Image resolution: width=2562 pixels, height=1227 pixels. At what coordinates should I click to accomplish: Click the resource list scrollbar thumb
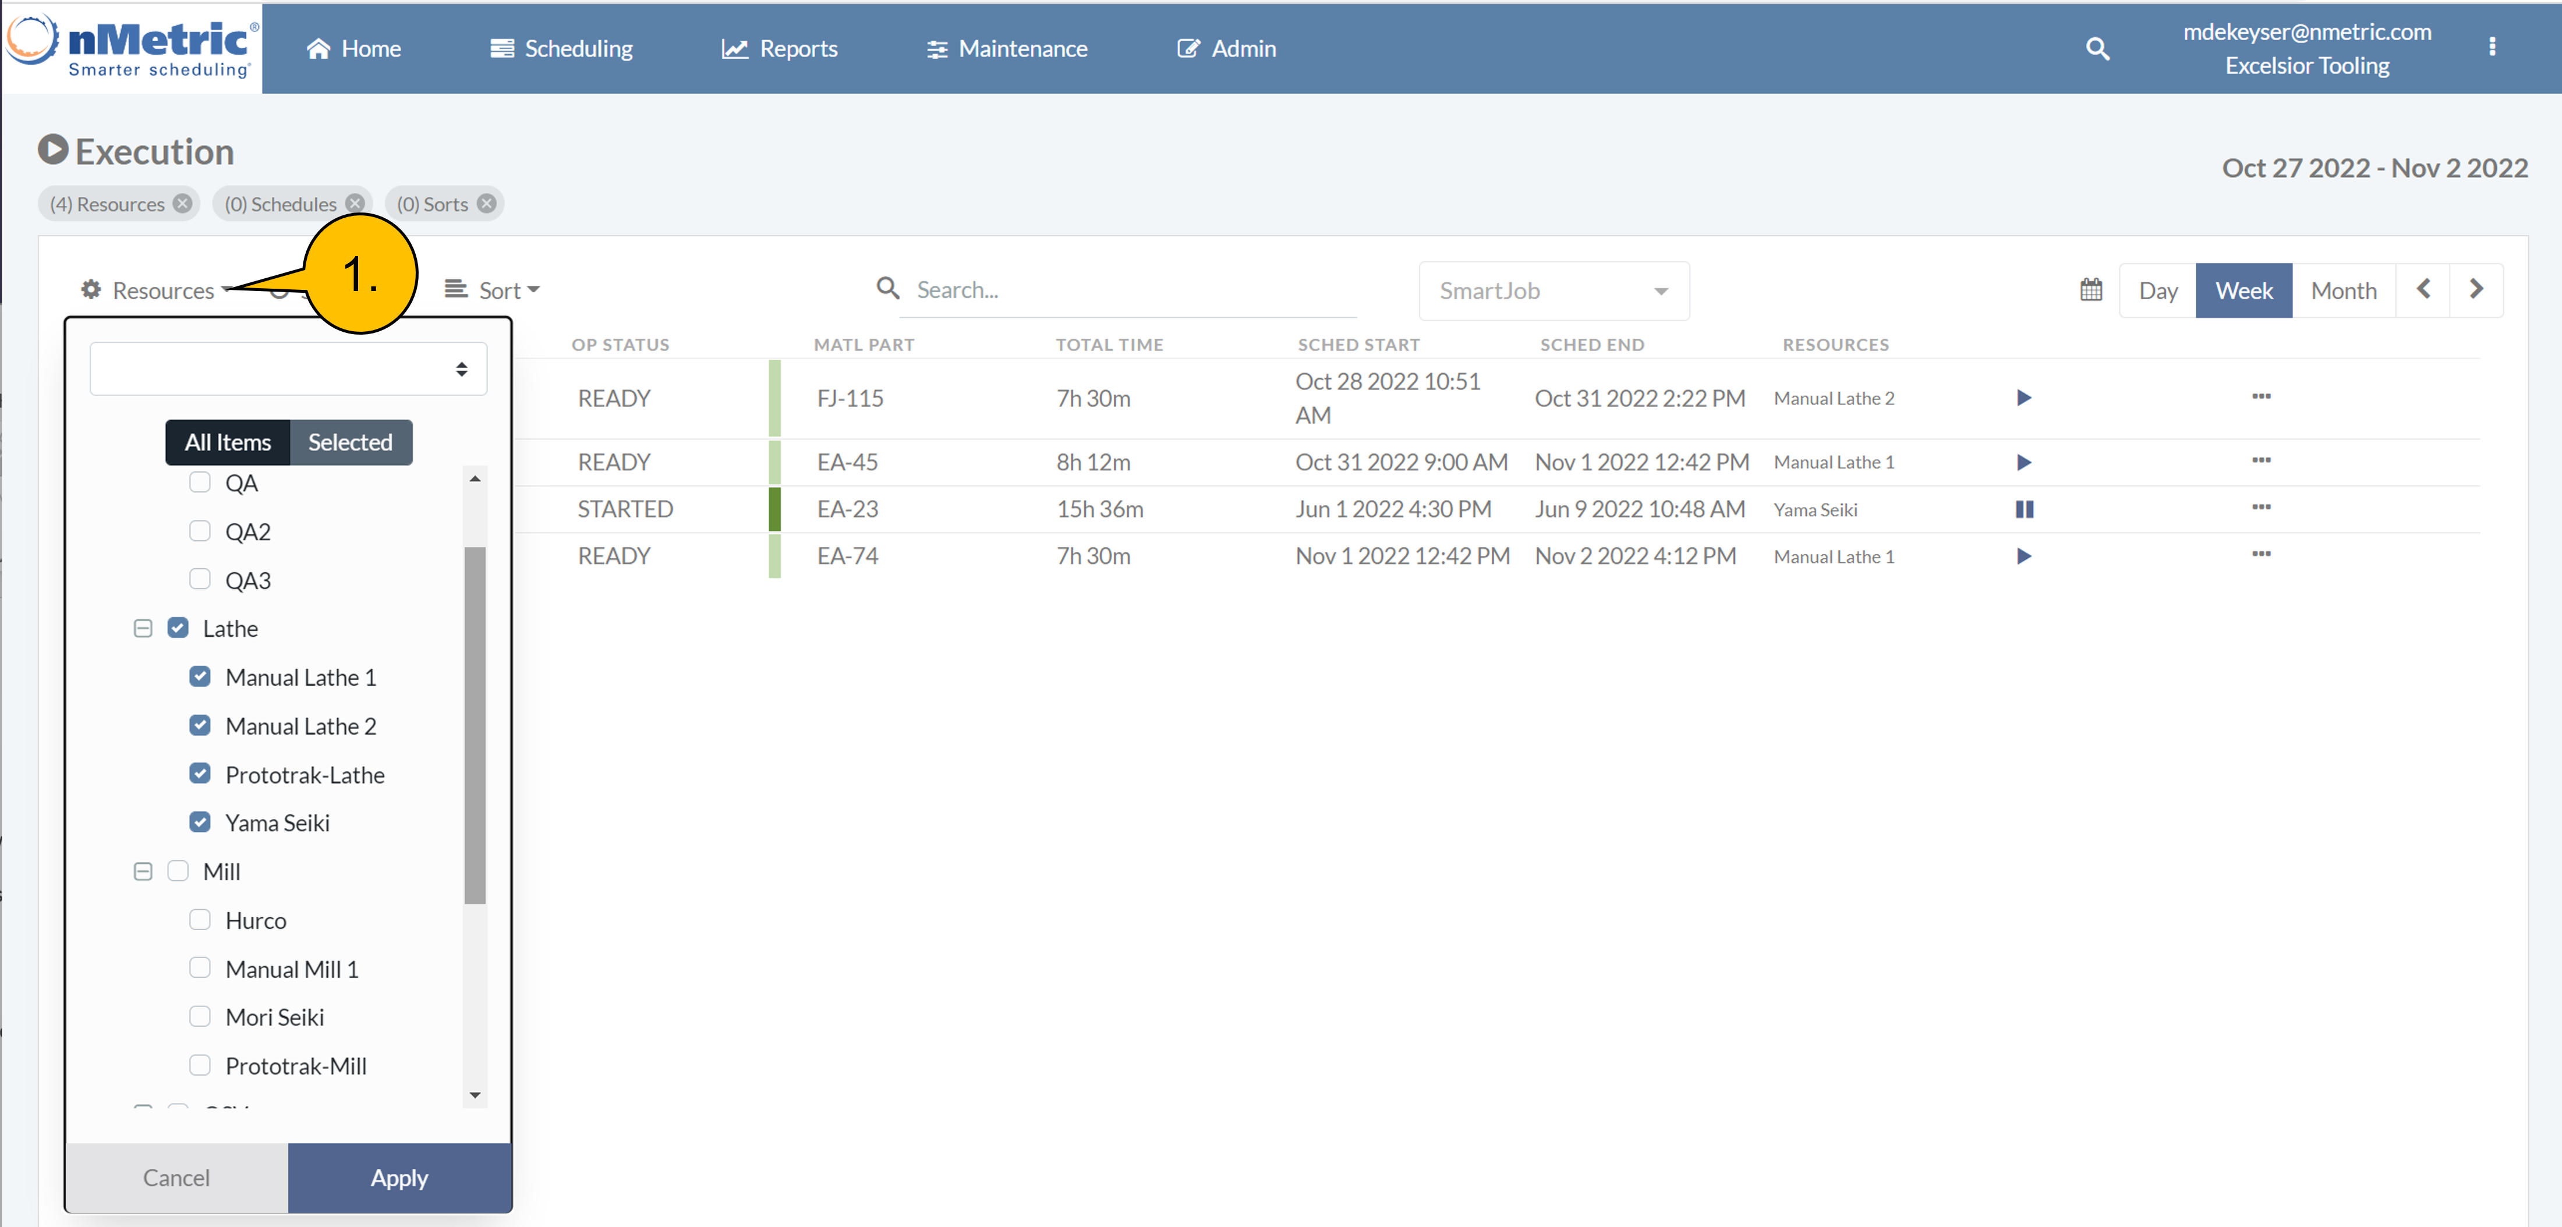point(475,725)
